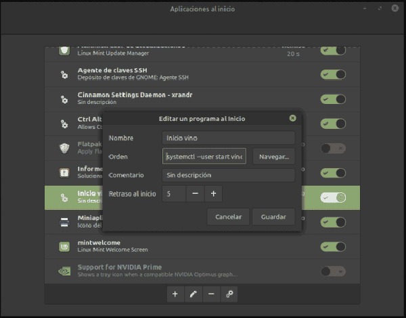Toggle the Informes row startup switch
This screenshot has width=406, height=318.
point(333,173)
